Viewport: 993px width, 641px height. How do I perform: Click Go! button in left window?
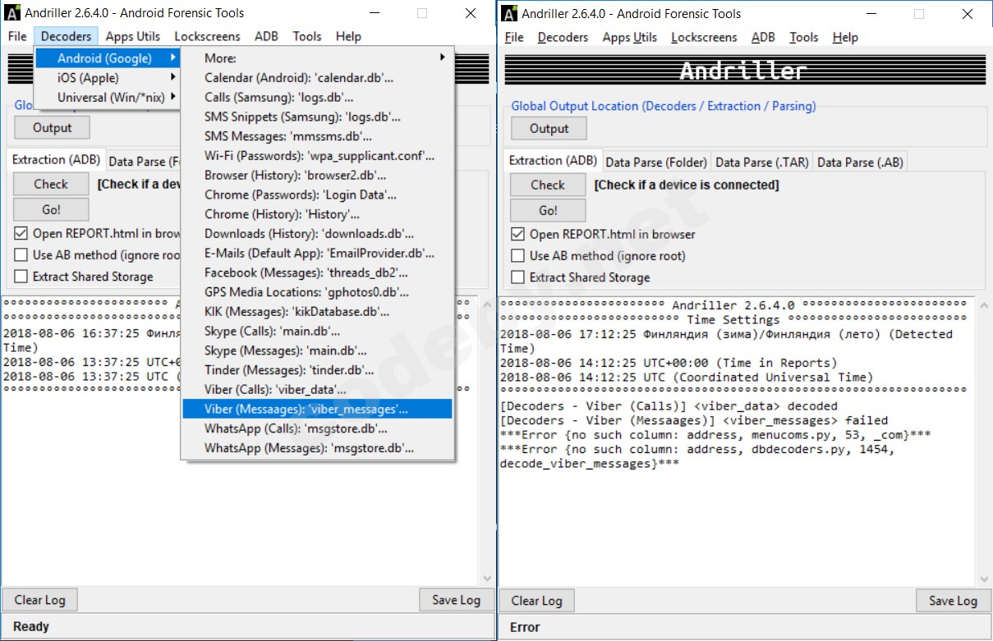tap(51, 209)
